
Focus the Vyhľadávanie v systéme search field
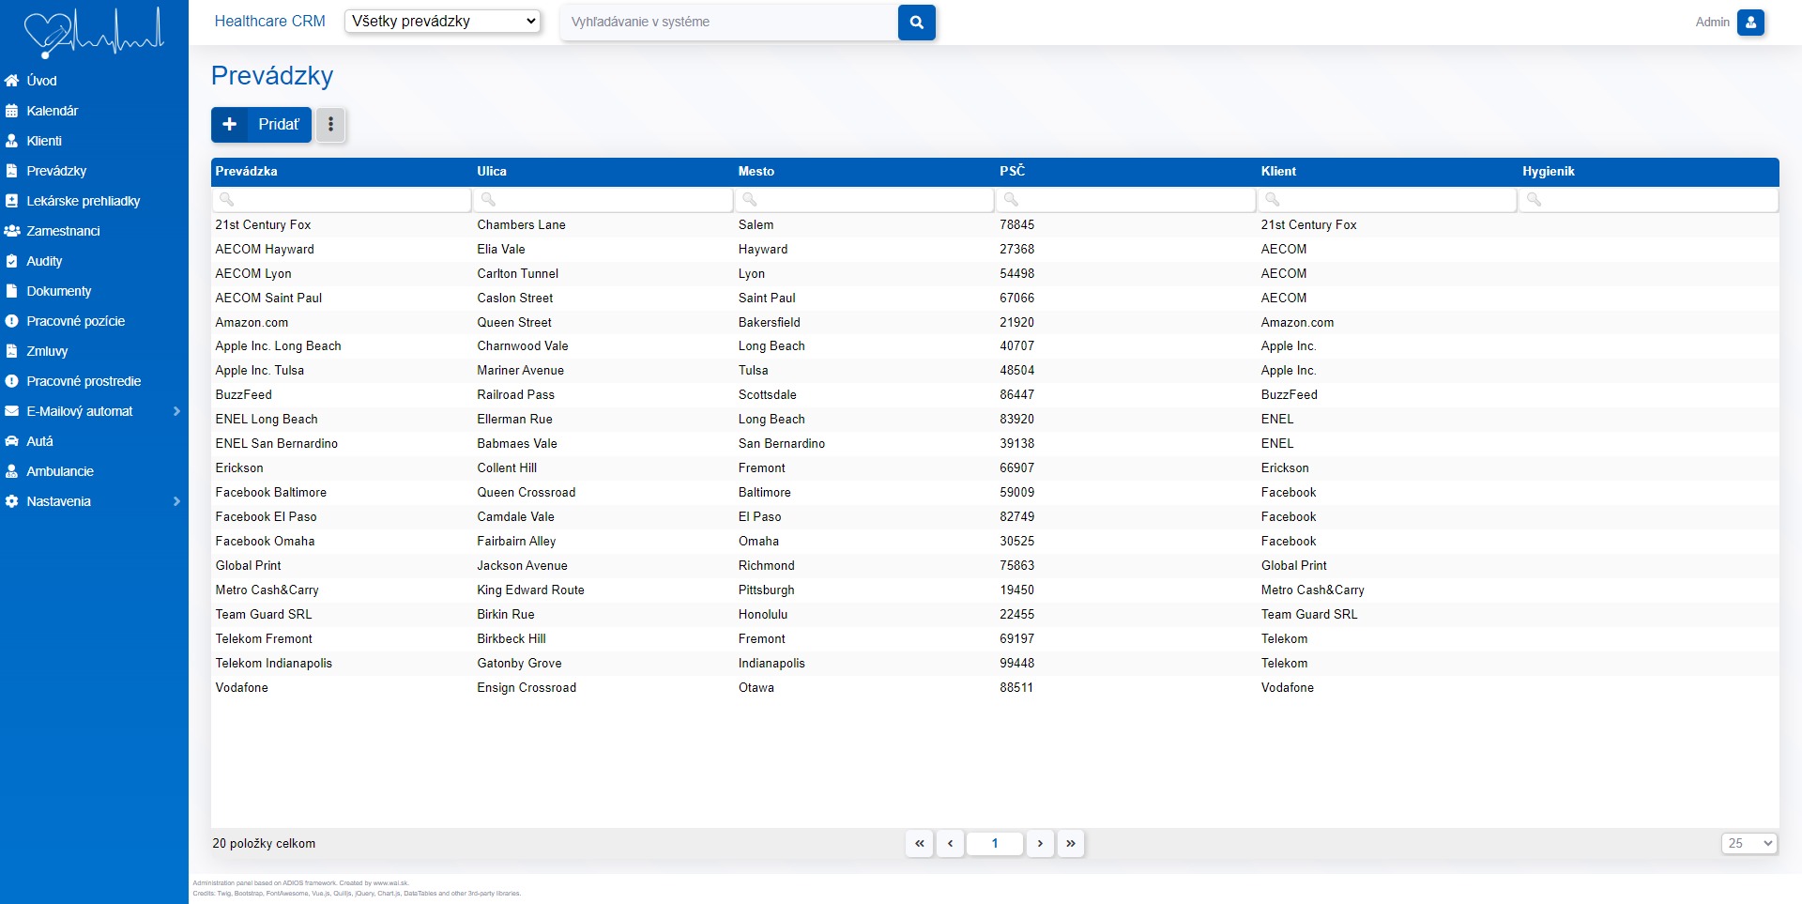coord(729,23)
